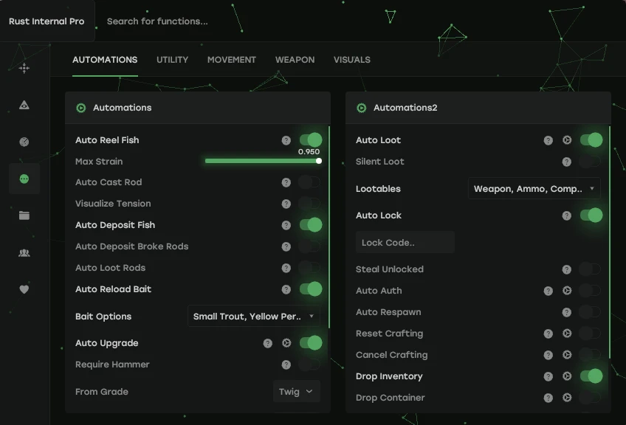626x425 pixels.
Task: Enable Auto Deposit Broke Rods toggle
Action: click(310, 246)
